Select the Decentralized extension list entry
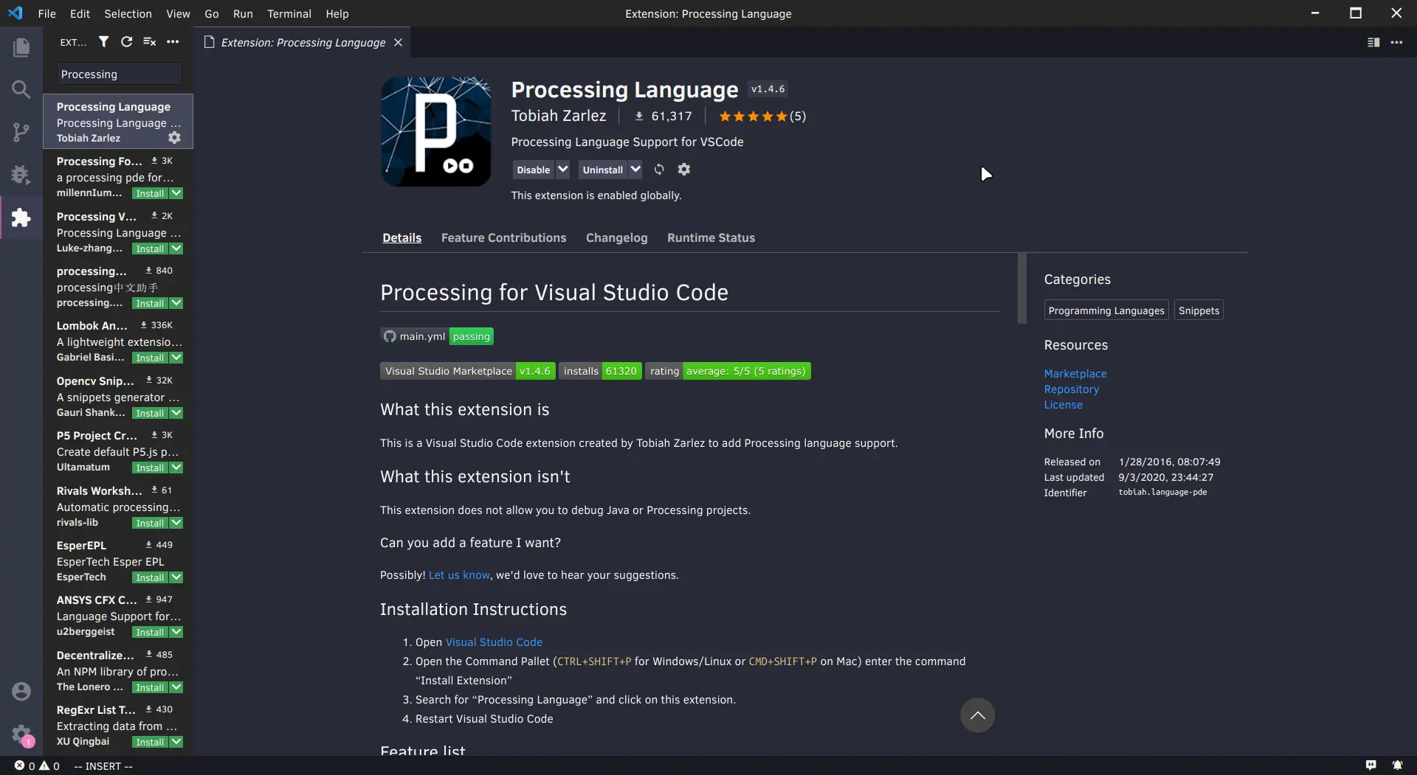 [x=118, y=670]
